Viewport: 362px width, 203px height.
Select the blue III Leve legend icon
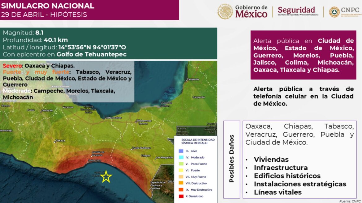tap(181, 151)
